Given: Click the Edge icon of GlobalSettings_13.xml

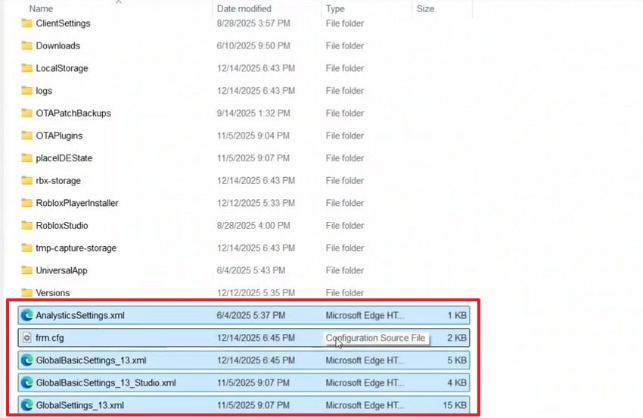Looking at the screenshot, I should (26, 405).
